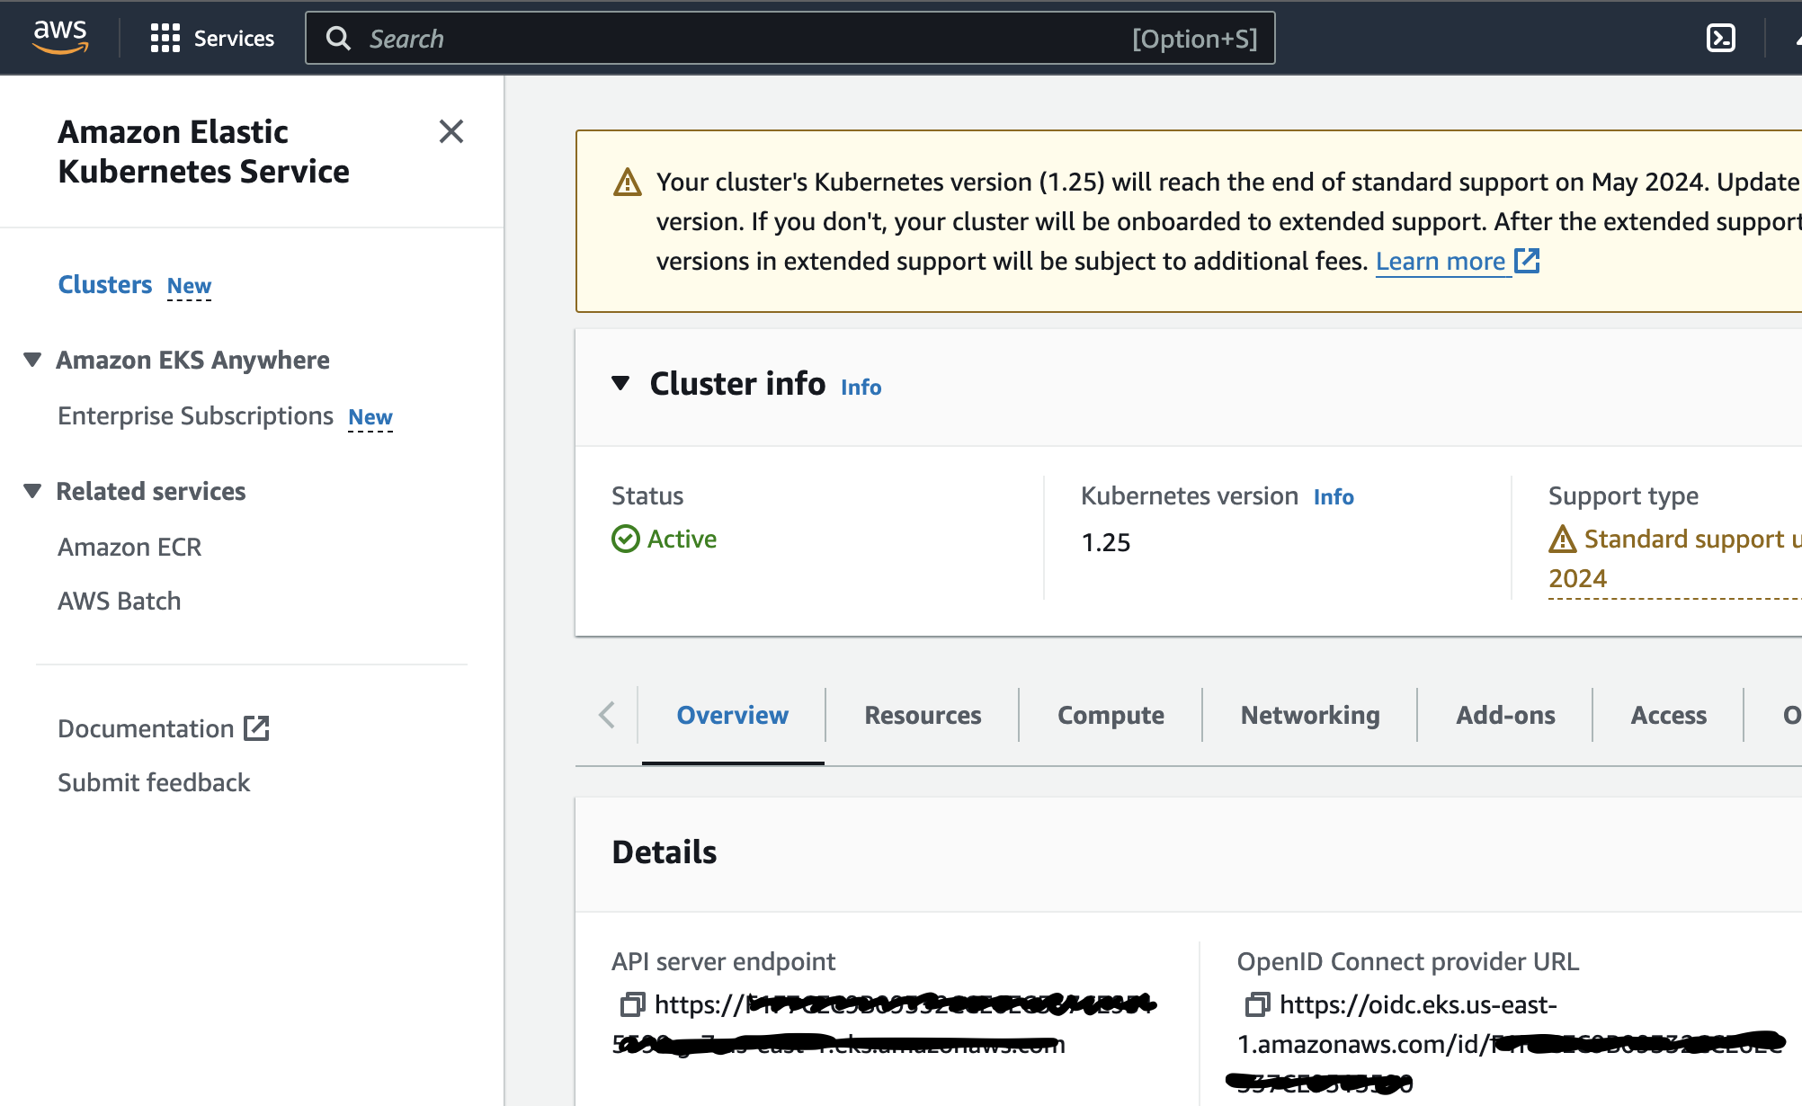Launch the CloudShell terminal icon
The width and height of the screenshot is (1802, 1106).
pos(1720,38)
